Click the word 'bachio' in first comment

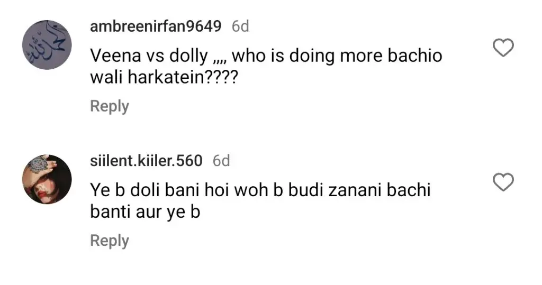415,56
